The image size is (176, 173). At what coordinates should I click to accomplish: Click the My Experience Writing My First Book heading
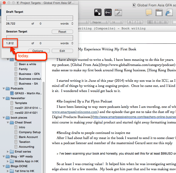click(x=107, y=49)
